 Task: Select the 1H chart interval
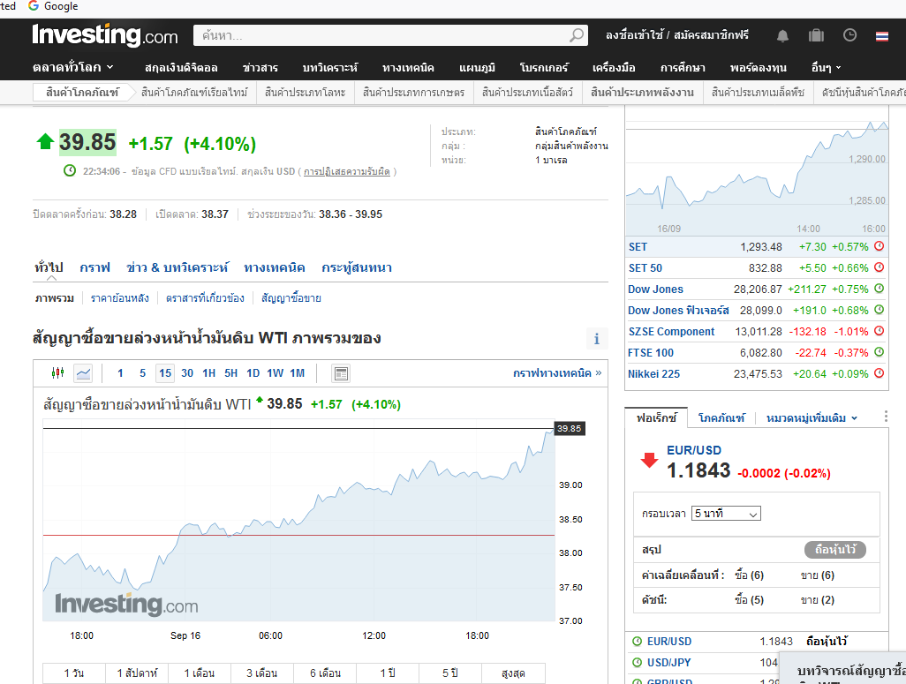209,373
